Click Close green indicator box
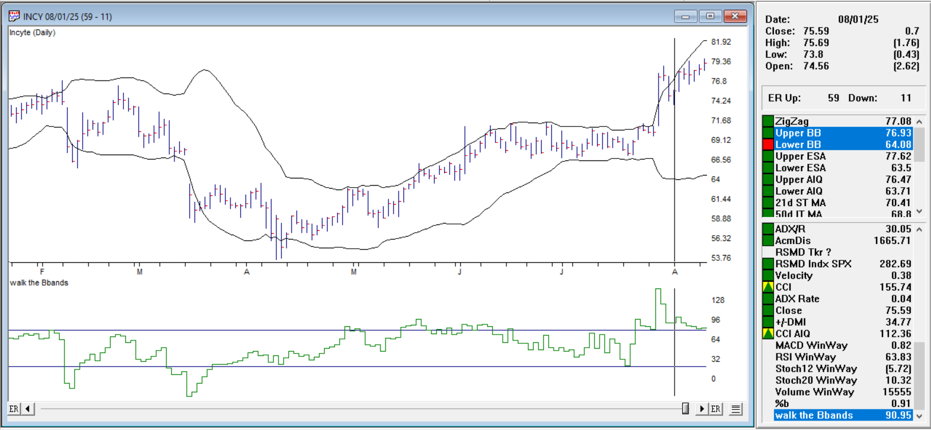The height and width of the screenshot is (430, 931). coord(768,310)
